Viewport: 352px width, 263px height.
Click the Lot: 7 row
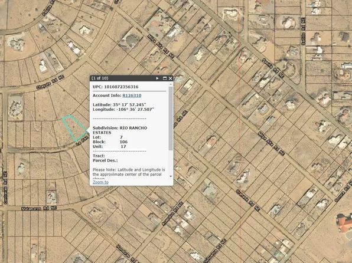[x=107, y=137]
